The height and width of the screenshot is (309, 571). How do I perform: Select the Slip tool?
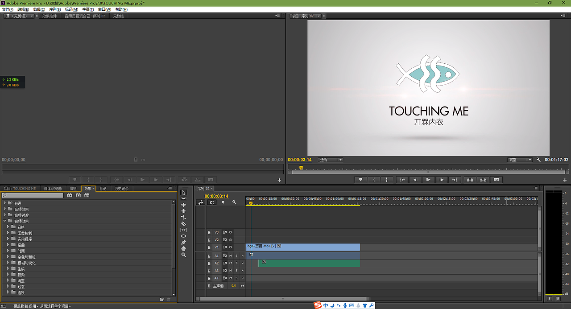click(183, 230)
